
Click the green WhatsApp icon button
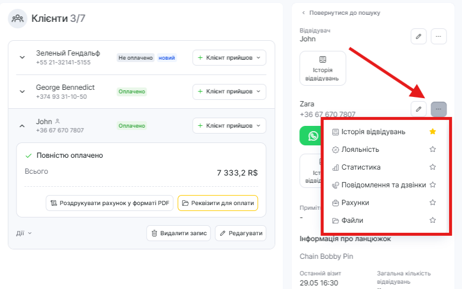[x=311, y=135]
